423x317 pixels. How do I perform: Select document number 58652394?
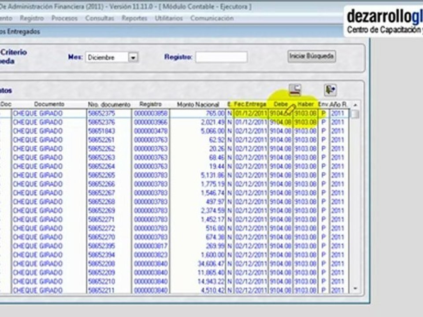(x=101, y=255)
